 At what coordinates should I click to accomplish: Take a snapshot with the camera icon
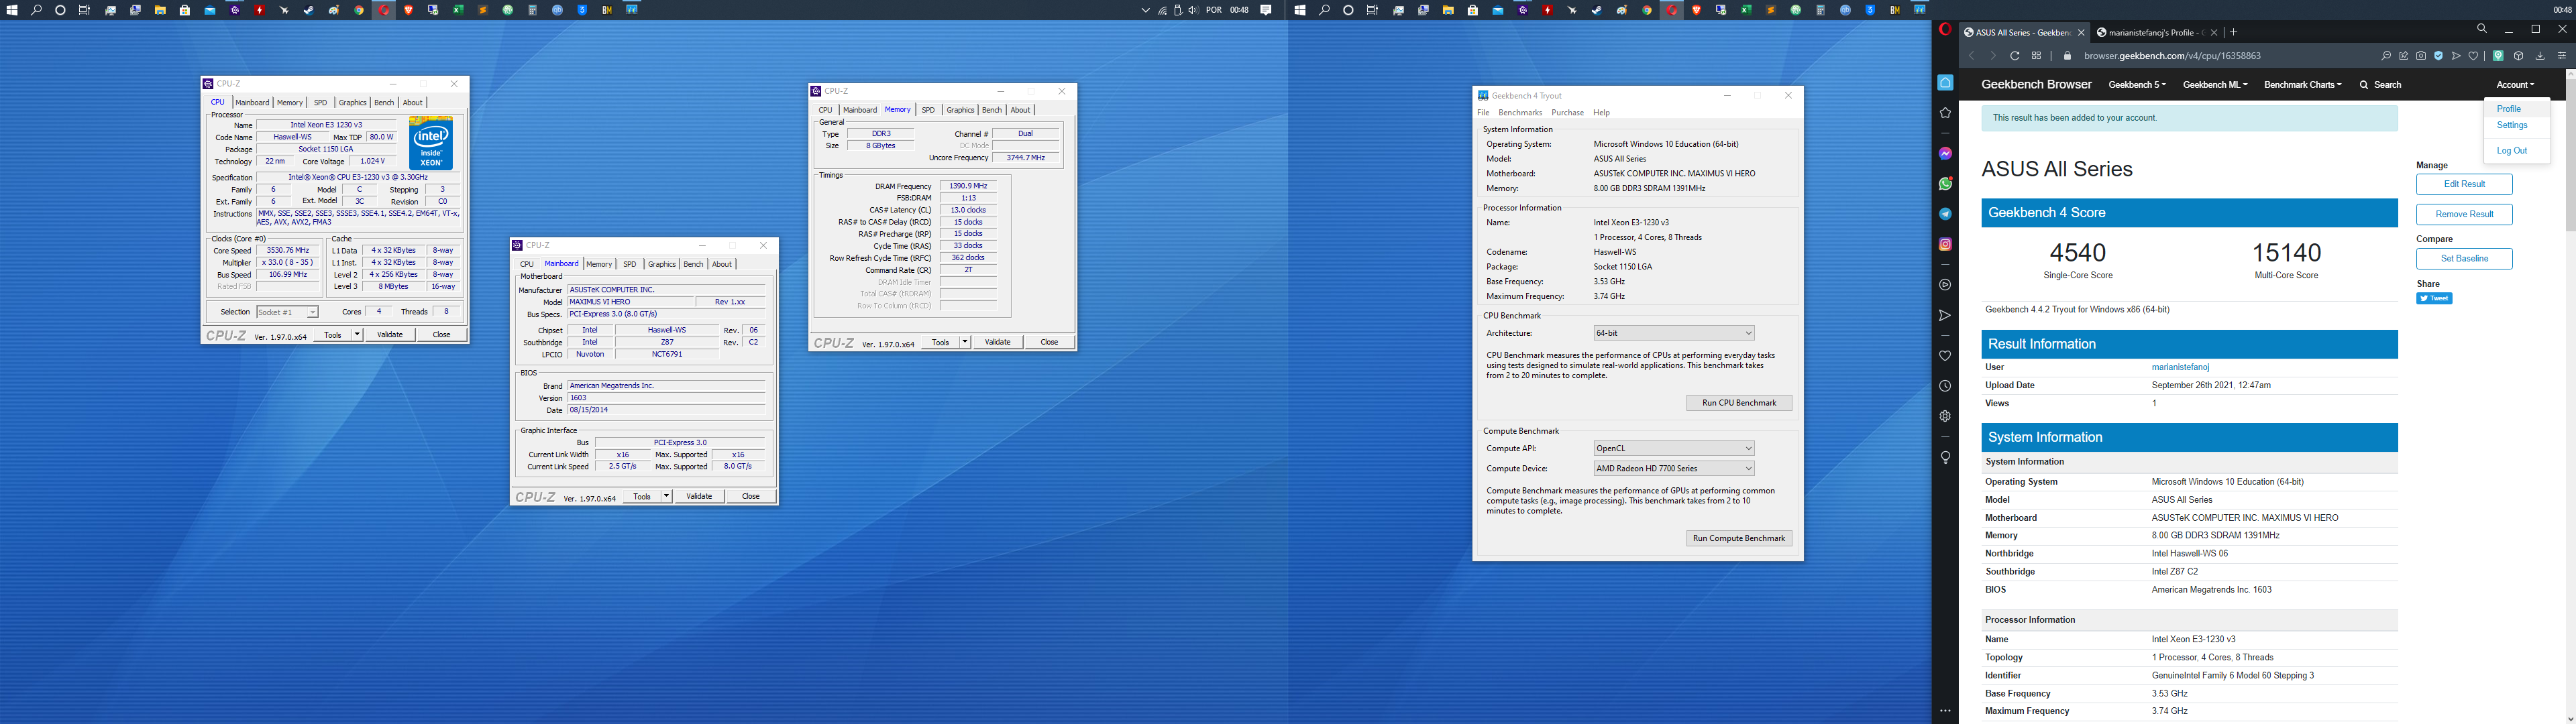click(x=2421, y=56)
